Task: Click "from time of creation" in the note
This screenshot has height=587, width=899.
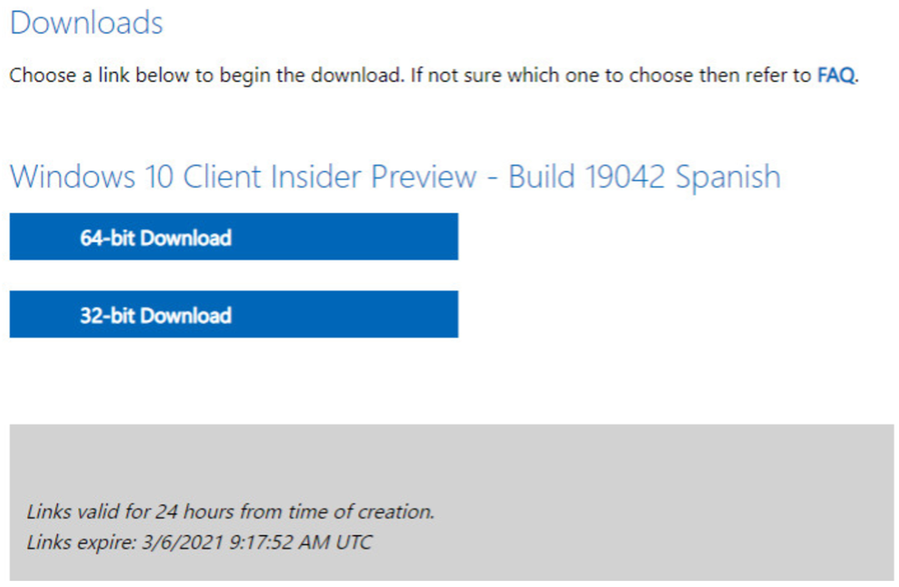Action: pos(337,511)
